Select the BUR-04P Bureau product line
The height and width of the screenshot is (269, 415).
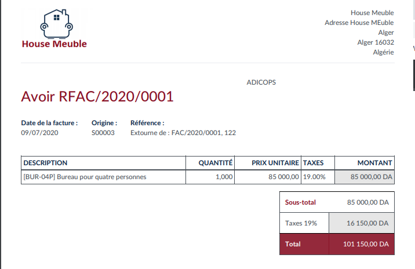85,177
